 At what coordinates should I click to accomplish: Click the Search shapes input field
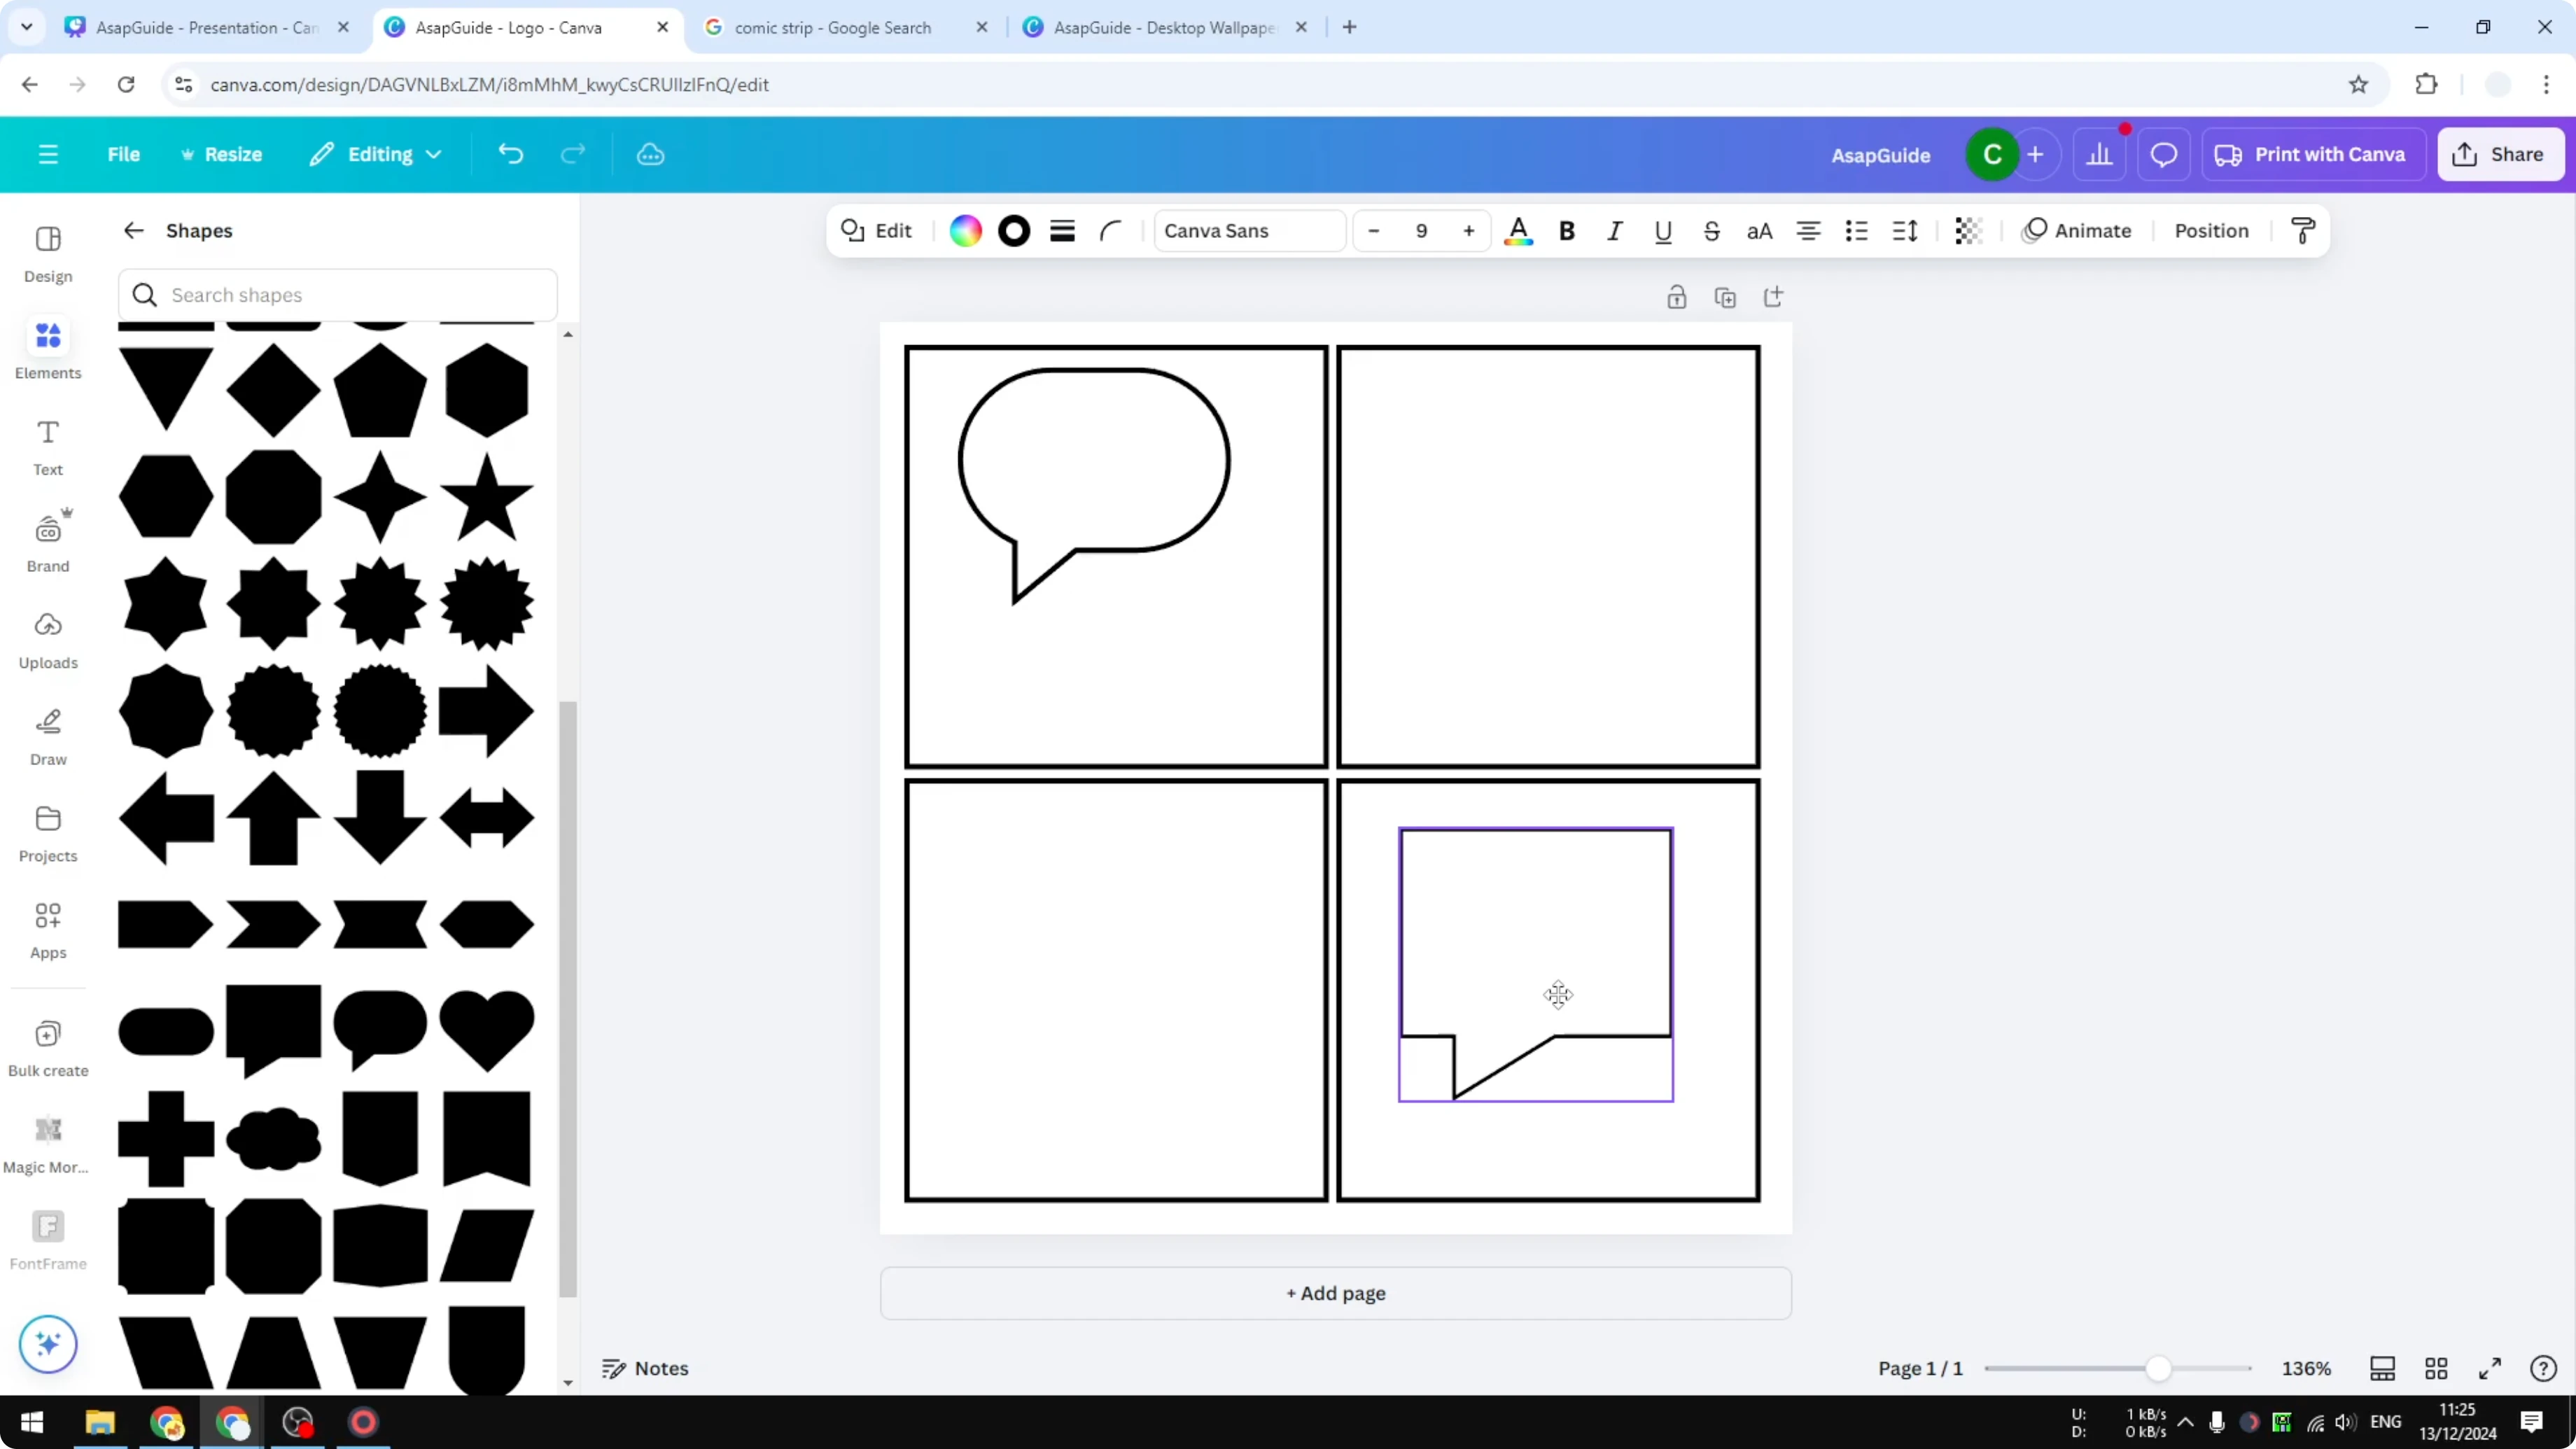click(338, 295)
